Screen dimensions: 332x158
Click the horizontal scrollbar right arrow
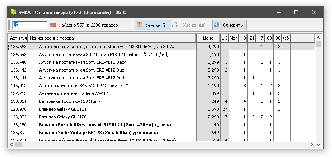(312, 145)
